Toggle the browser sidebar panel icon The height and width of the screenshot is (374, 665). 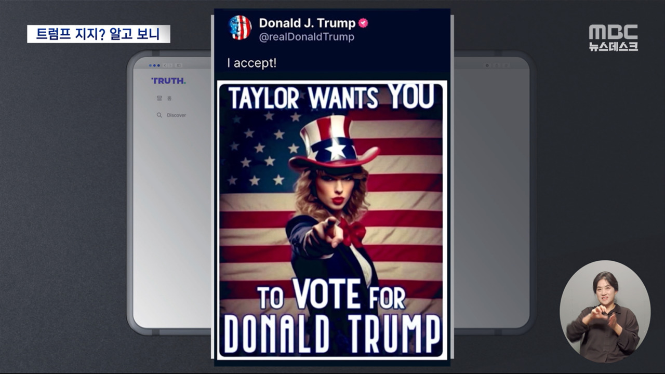178,65
